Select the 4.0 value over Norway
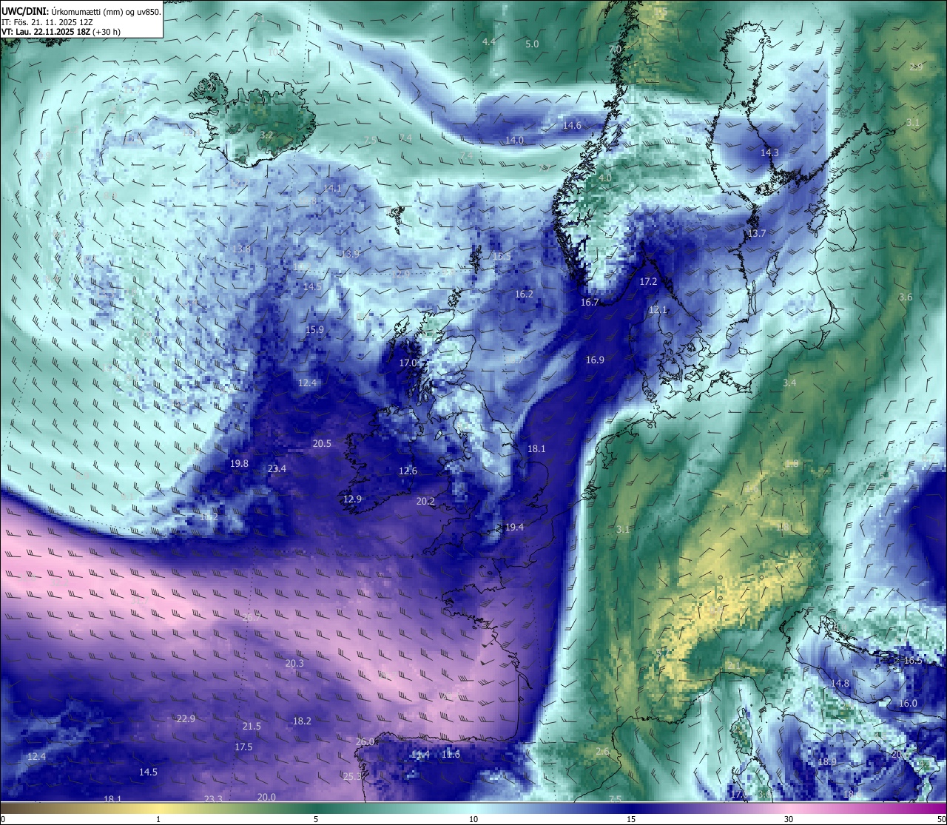 coord(605,179)
